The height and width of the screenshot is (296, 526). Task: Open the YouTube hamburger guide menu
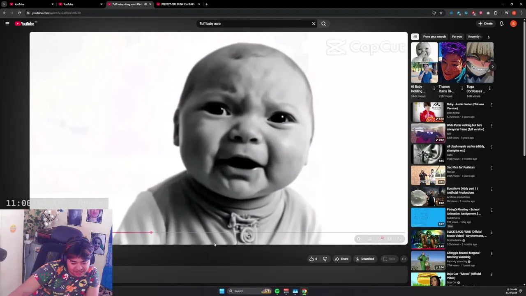[x=7, y=24]
